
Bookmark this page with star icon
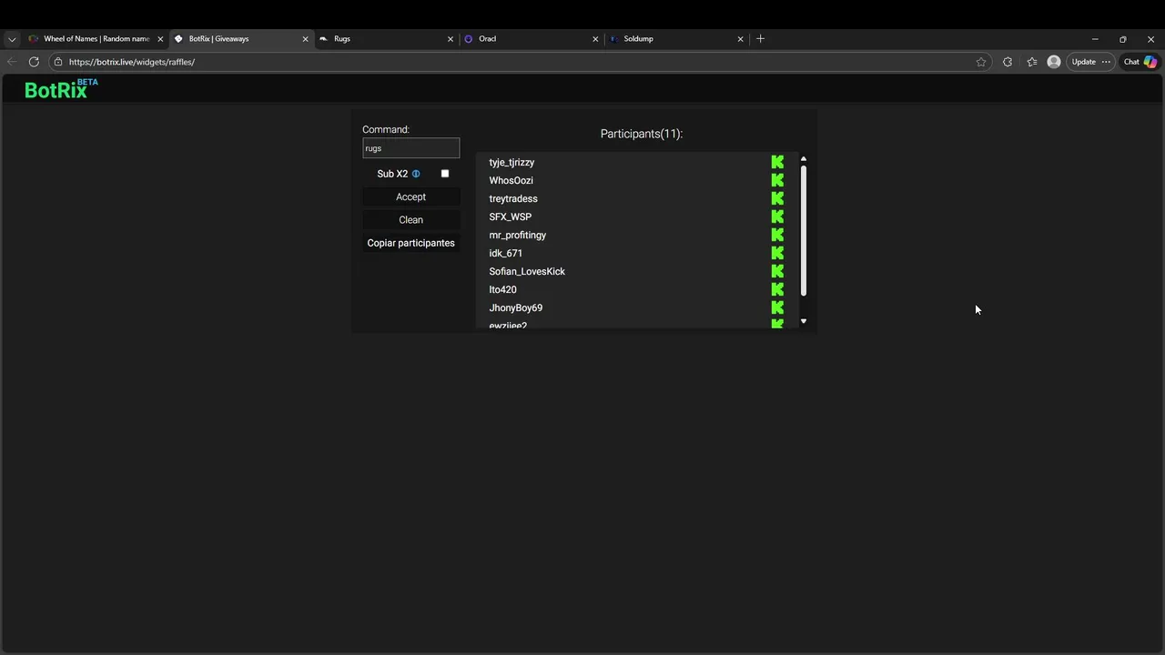coord(981,62)
